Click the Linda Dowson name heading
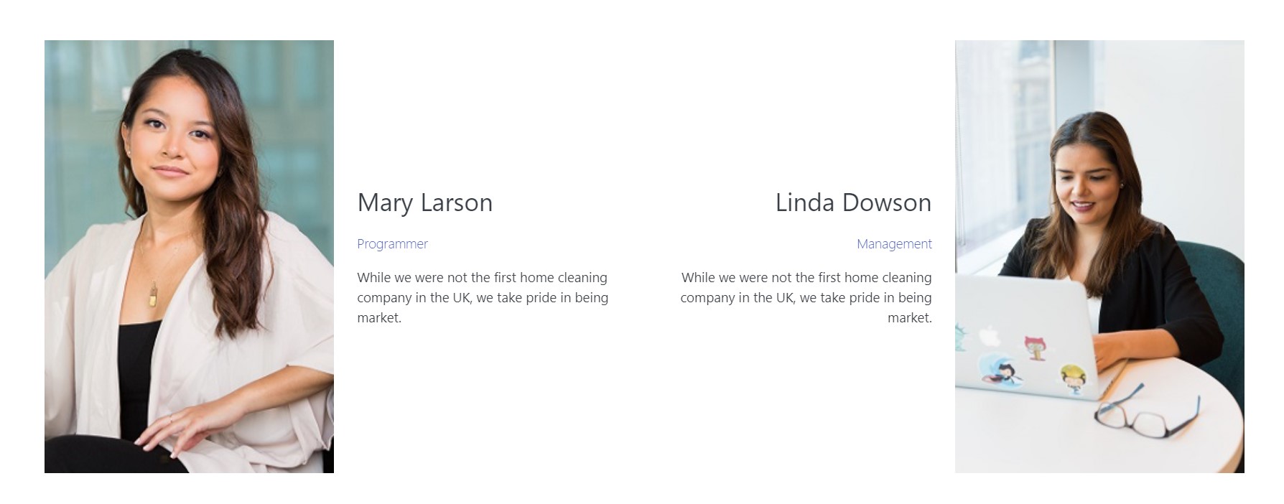1284x504 pixels. [853, 202]
